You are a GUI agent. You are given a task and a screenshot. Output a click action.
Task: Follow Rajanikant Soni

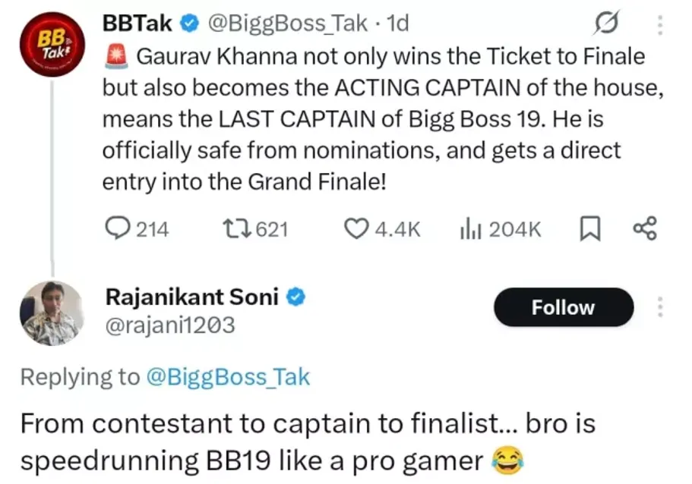coord(563,307)
